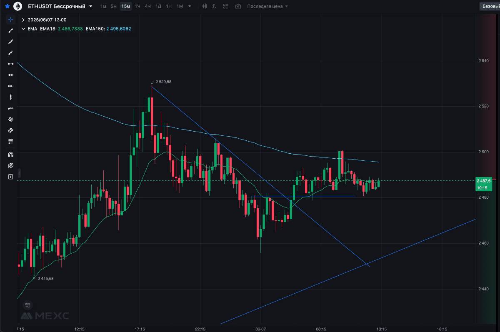Select the vertical line tool

click(x=11, y=97)
